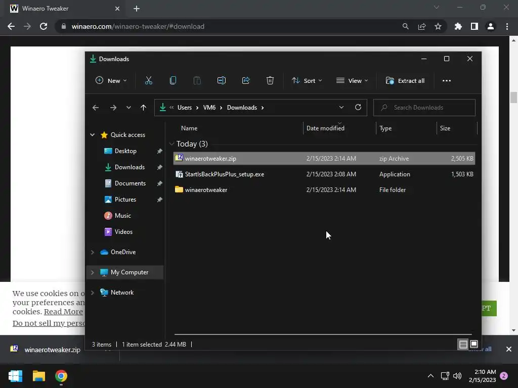Image resolution: width=518 pixels, height=388 pixels.
Task: Switch to details view layout icon
Action: click(463, 345)
